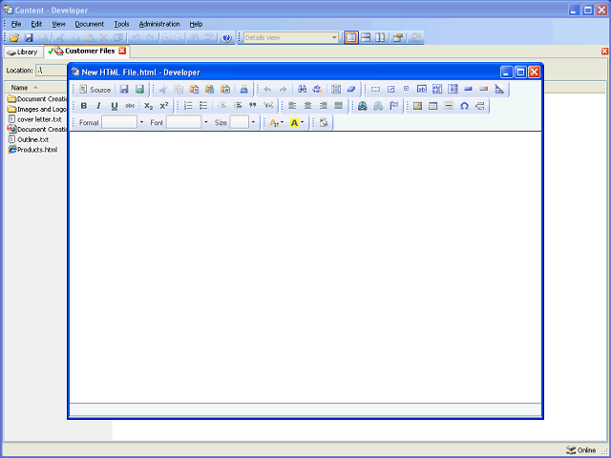Insert a textarea using the toolbar icon

(x=437, y=89)
